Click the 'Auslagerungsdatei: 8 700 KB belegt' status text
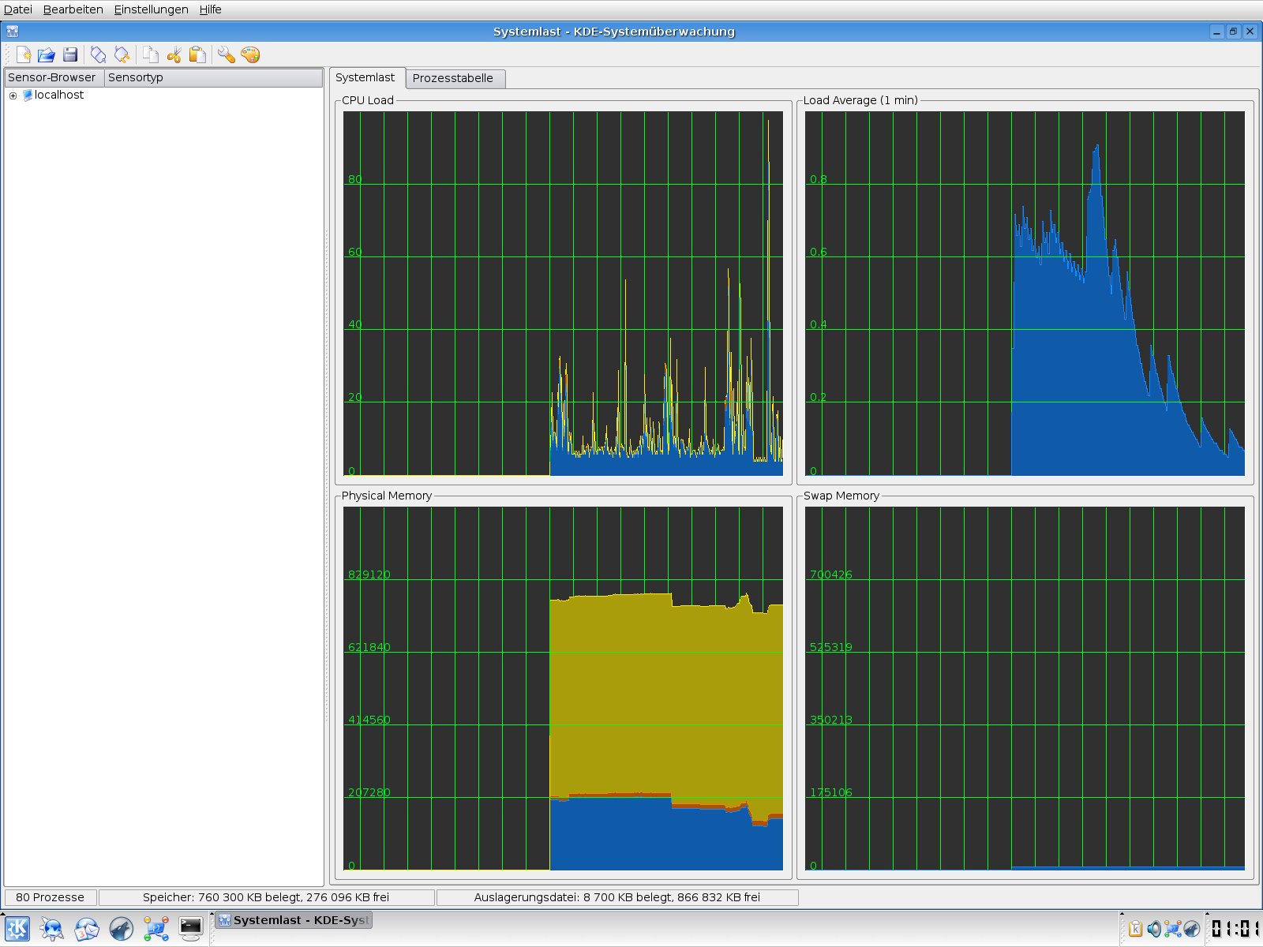 coord(617,897)
